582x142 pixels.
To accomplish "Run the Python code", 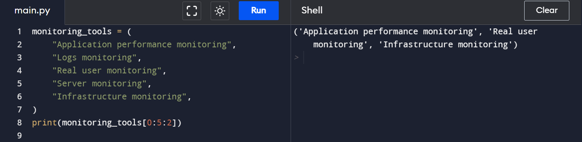I will [x=259, y=11].
